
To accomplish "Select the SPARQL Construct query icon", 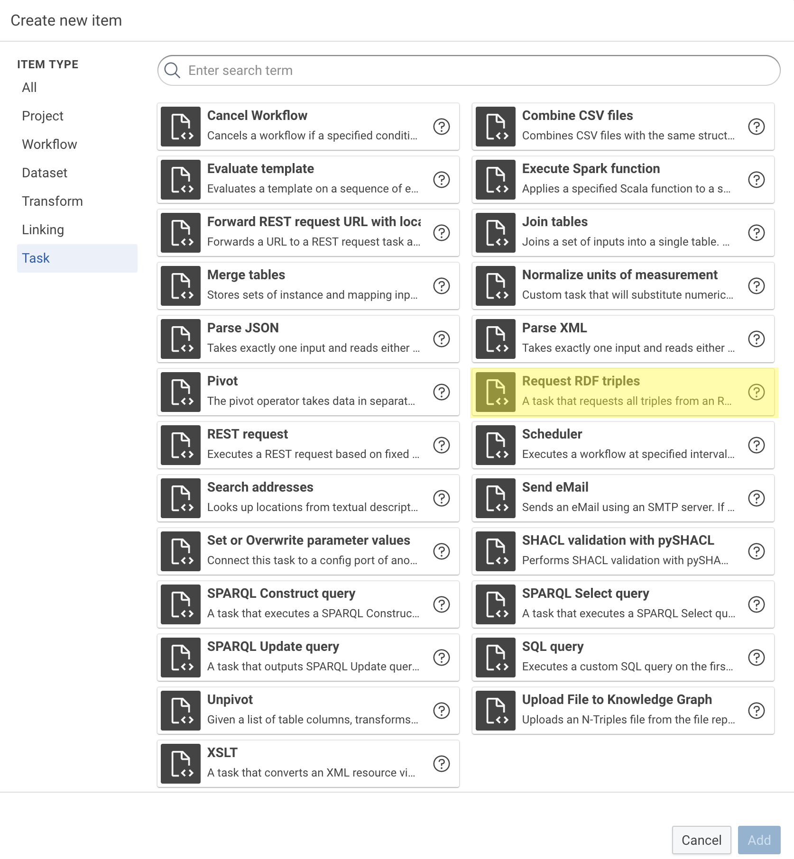I will 181,604.
